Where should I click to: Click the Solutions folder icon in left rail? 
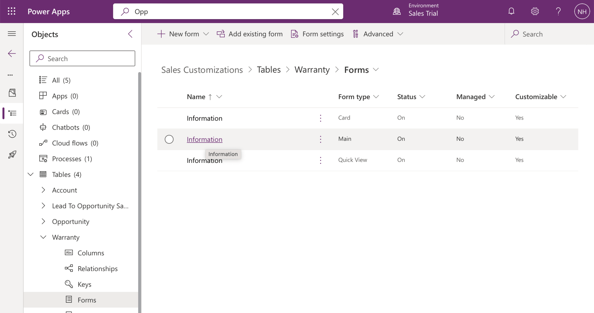(x=12, y=93)
